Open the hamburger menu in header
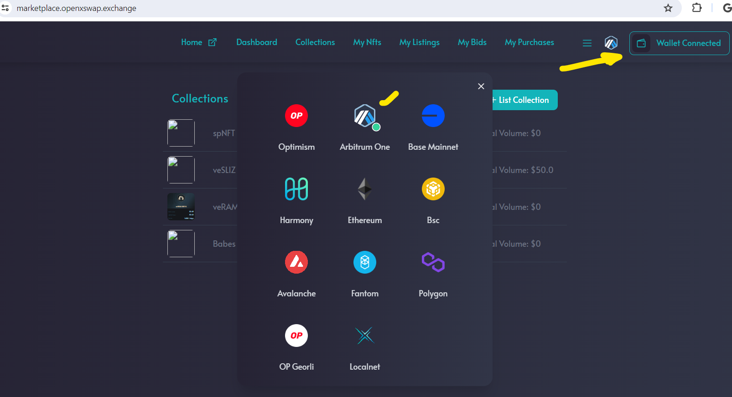This screenshot has height=397, width=732. click(587, 43)
